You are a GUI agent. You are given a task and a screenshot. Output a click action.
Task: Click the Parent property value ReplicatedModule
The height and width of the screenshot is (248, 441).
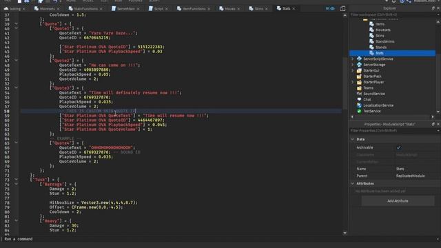[411, 176]
